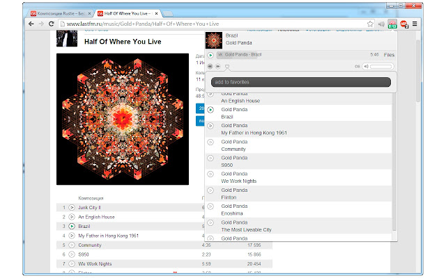Go back to the previous browser page
The width and height of the screenshot is (446, 278).
[x=31, y=24]
